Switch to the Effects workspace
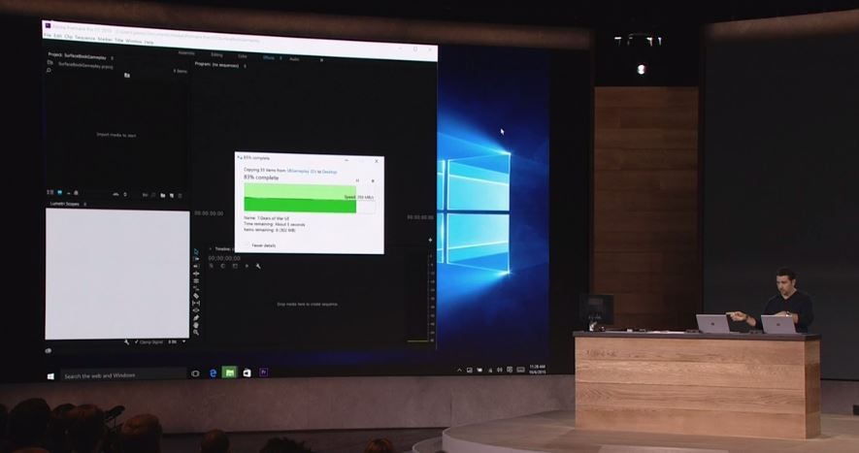Viewport: 859px width, 453px height. pyautogui.click(x=269, y=57)
